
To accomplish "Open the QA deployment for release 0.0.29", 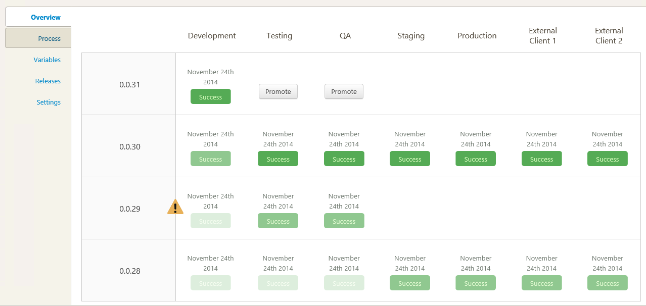I will tap(344, 221).
